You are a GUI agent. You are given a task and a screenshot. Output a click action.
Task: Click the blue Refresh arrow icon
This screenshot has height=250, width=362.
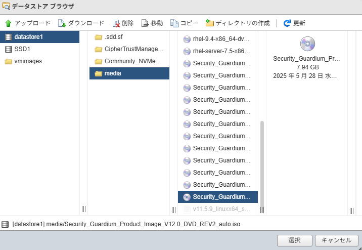(x=287, y=23)
